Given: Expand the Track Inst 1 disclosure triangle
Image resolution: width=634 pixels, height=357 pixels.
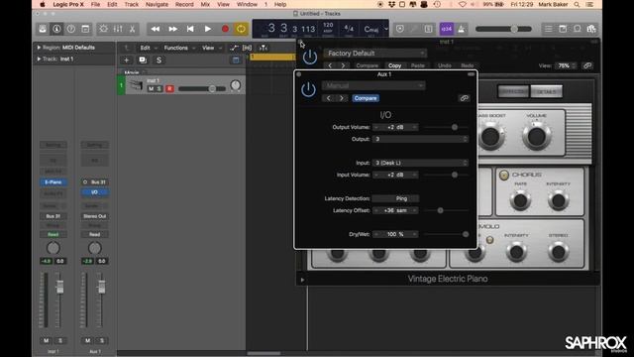Looking at the screenshot, I should point(39,59).
